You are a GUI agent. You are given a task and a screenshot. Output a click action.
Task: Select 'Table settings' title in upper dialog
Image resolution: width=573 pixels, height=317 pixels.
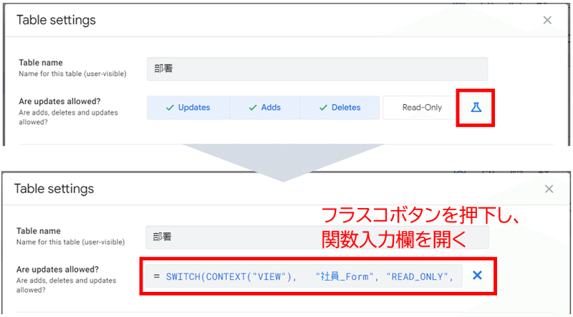click(56, 20)
